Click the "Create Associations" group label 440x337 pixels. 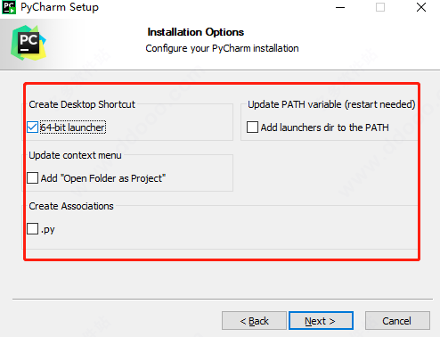coord(71,206)
